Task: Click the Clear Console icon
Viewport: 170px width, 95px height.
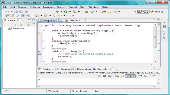Action: click(x=117, y=76)
